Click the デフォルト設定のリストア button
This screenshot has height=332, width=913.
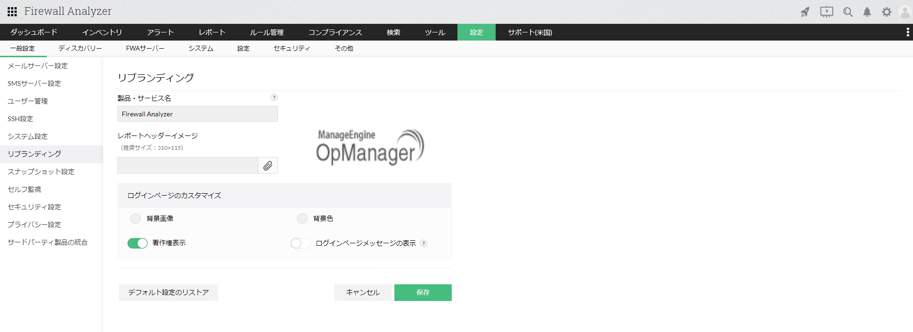[x=169, y=292]
